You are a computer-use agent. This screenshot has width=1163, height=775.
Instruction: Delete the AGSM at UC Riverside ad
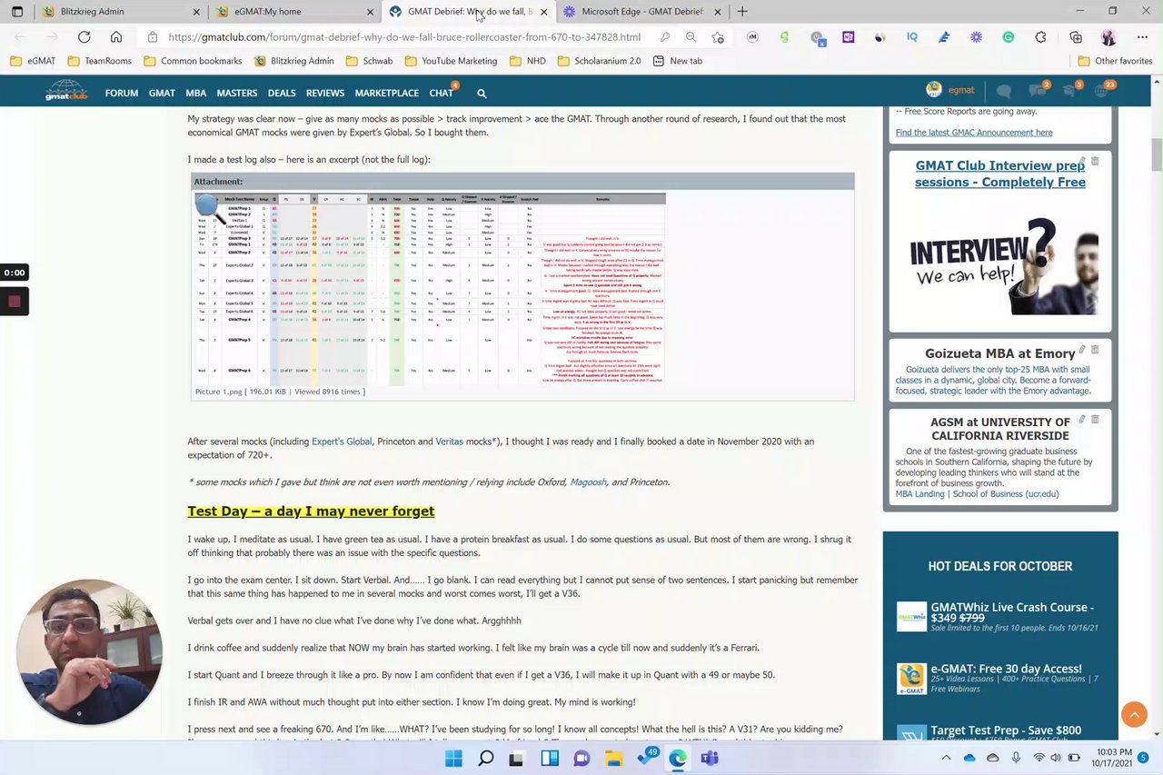[1095, 419]
